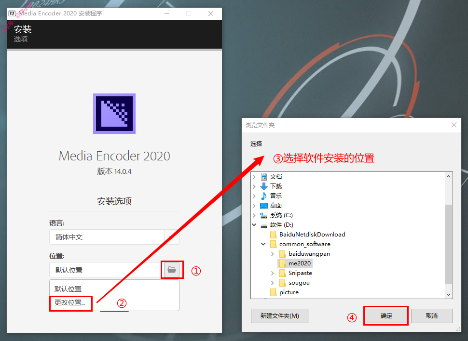The width and height of the screenshot is (468, 341).
Task: Click the 默认位置 location field
Action: point(107,270)
